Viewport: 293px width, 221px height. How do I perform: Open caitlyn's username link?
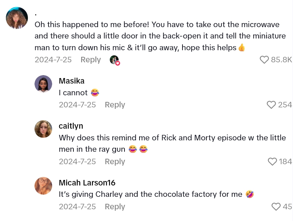[x=71, y=126]
